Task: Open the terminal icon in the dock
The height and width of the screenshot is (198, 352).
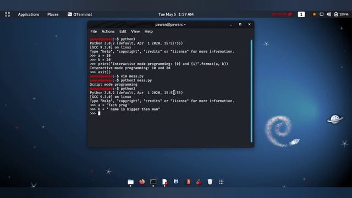Action: coord(153,182)
